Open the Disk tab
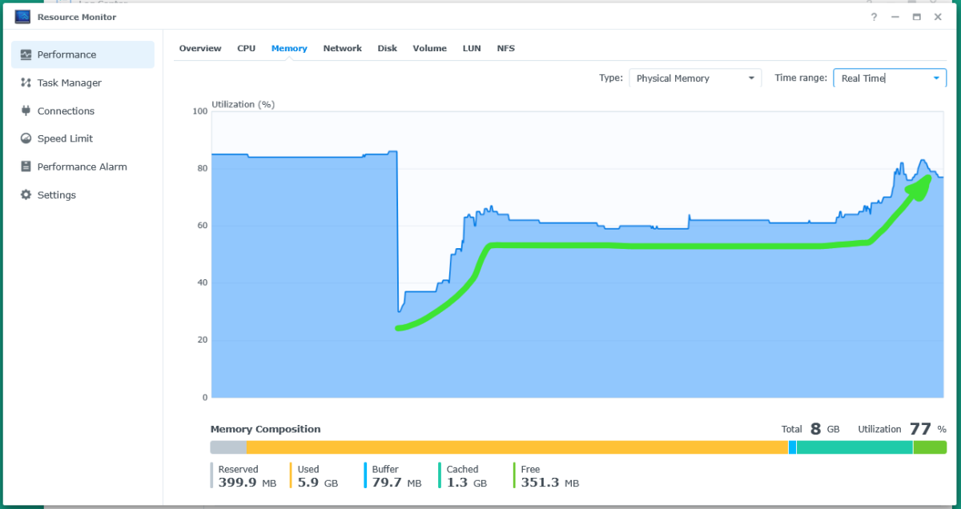Screen dimensions: 961x509 (387, 49)
